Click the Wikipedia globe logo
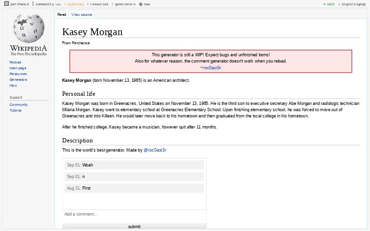The width and height of the screenshot is (370, 231). (28, 28)
